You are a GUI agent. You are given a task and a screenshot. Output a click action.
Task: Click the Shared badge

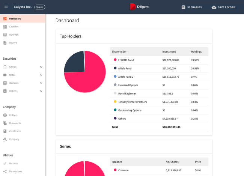40,7
